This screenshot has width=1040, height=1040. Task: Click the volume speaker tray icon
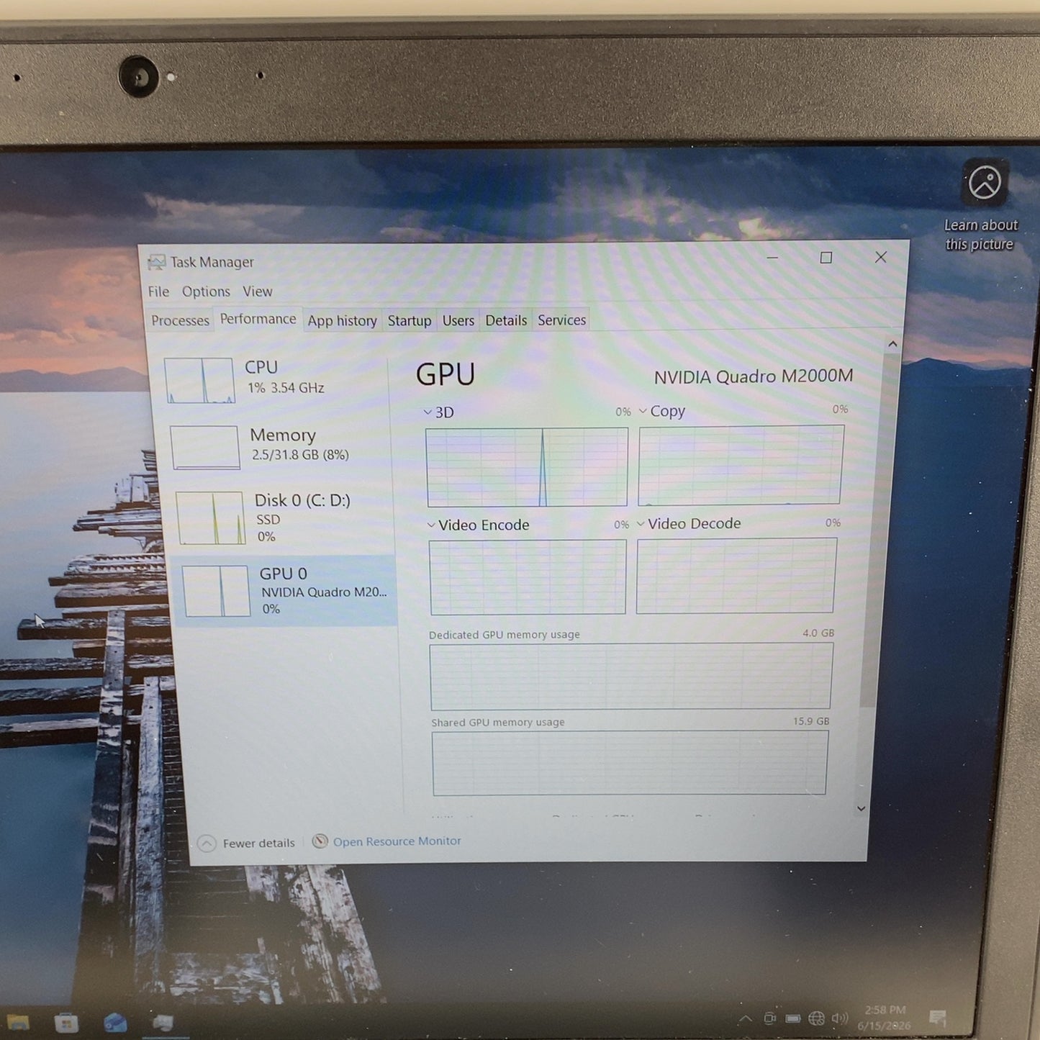[839, 1018]
